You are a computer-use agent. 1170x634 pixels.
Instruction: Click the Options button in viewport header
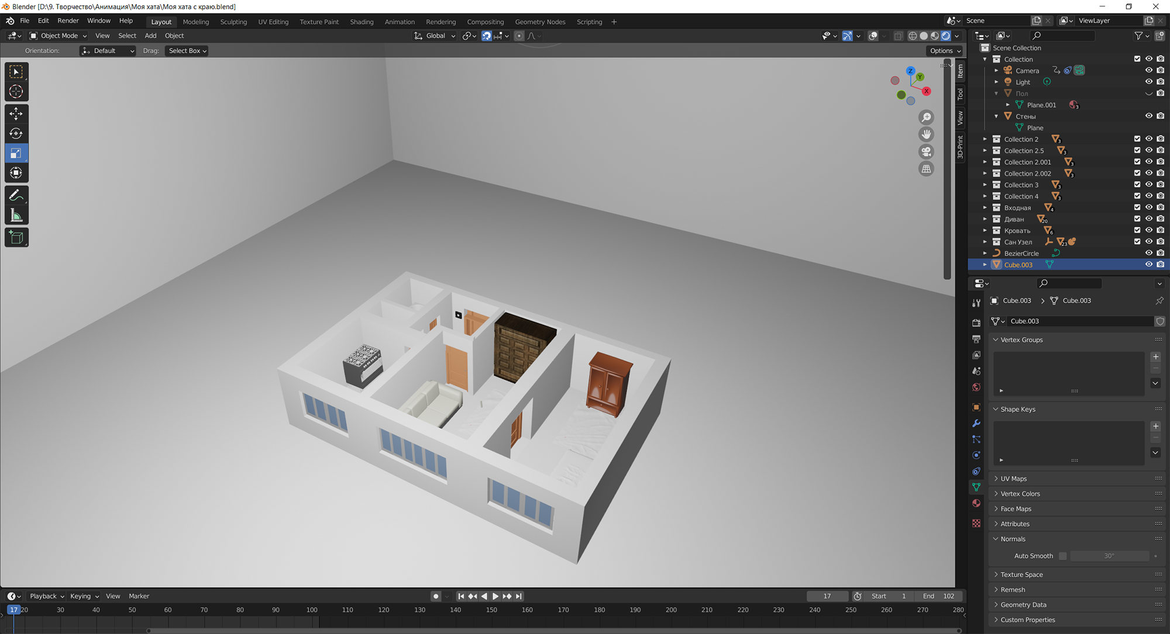[x=945, y=51]
